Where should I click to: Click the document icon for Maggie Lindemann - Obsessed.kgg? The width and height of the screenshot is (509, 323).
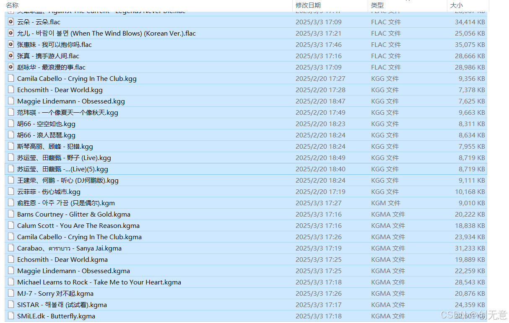pyautogui.click(x=11, y=101)
